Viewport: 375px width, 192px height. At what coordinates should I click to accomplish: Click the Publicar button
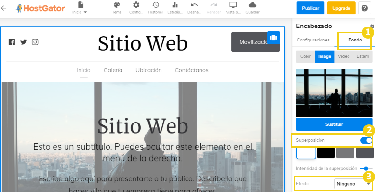tap(310, 8)
